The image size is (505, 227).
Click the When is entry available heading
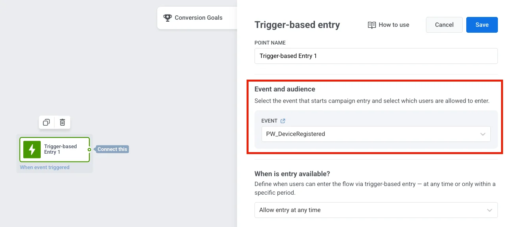pos(292,174)
